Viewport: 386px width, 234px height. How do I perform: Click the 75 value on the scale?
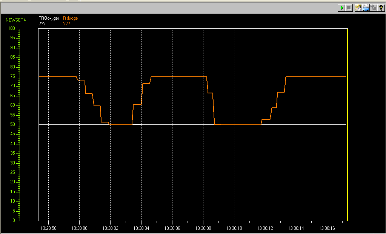click(12, 76)
